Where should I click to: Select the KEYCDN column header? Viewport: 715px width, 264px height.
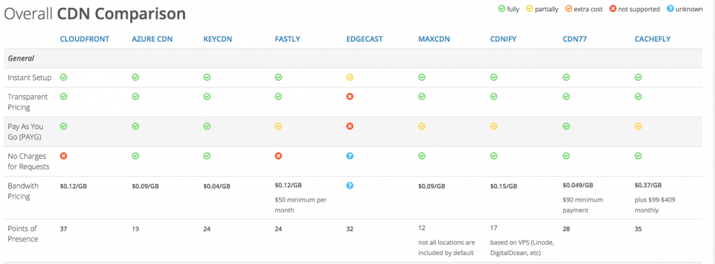click(x=217, y=39)
